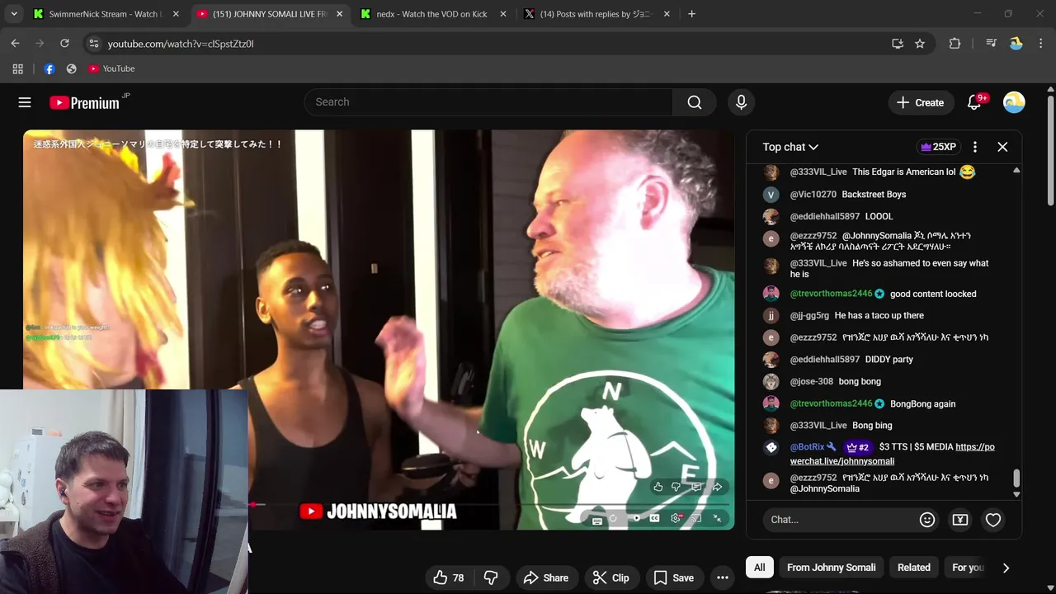Exit full screen in the player
The width and height of the screenshot is (1056, 594).
(718, 518)
